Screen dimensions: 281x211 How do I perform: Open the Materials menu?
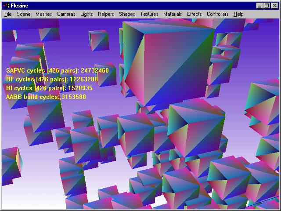[x=173, y=14]
